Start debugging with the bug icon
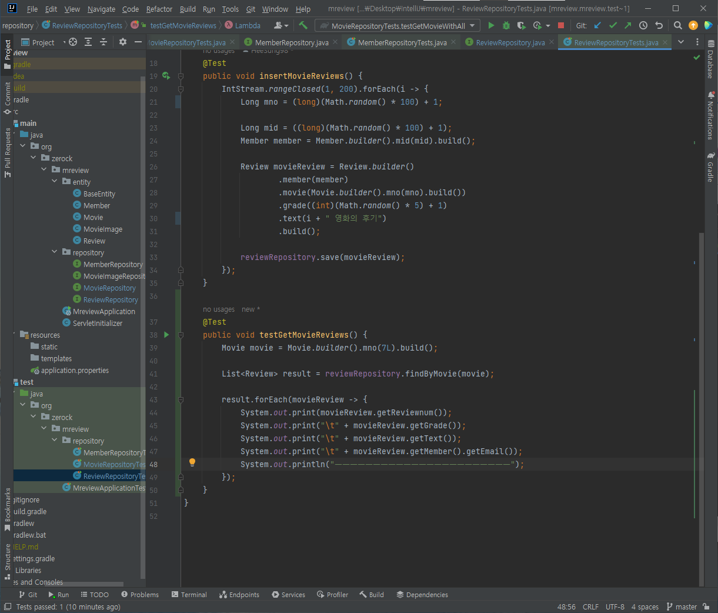This screenshot has height=613, width=718. pos(506,25)
